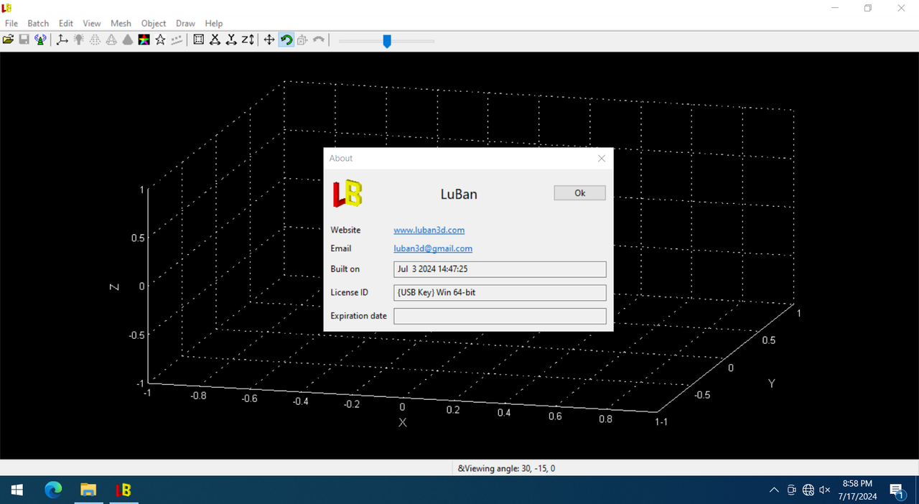
Task: Select the wireframe cone display icon
Action: click(111, 40)
